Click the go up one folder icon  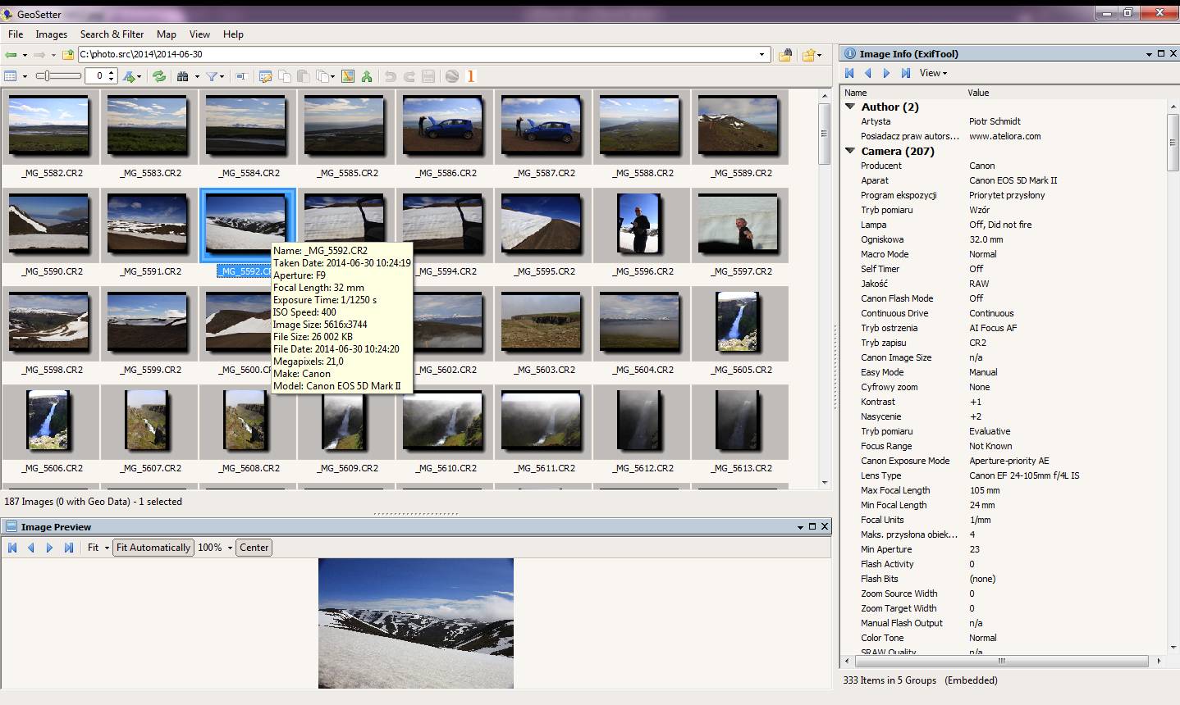pos(68,55)
